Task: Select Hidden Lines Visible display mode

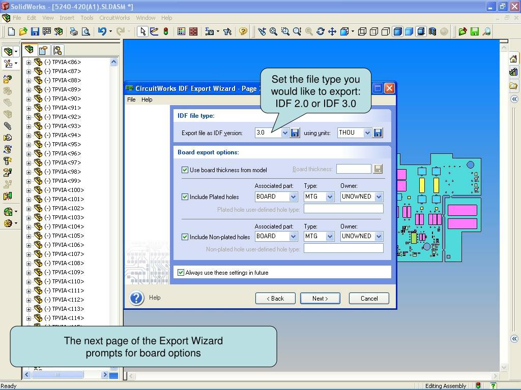Action: click(374, 31)
